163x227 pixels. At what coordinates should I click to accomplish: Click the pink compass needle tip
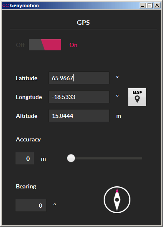tap(117, 190)
